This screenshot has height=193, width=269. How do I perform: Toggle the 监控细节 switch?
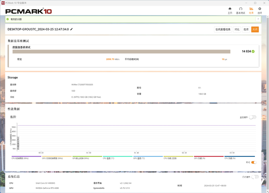253,117
